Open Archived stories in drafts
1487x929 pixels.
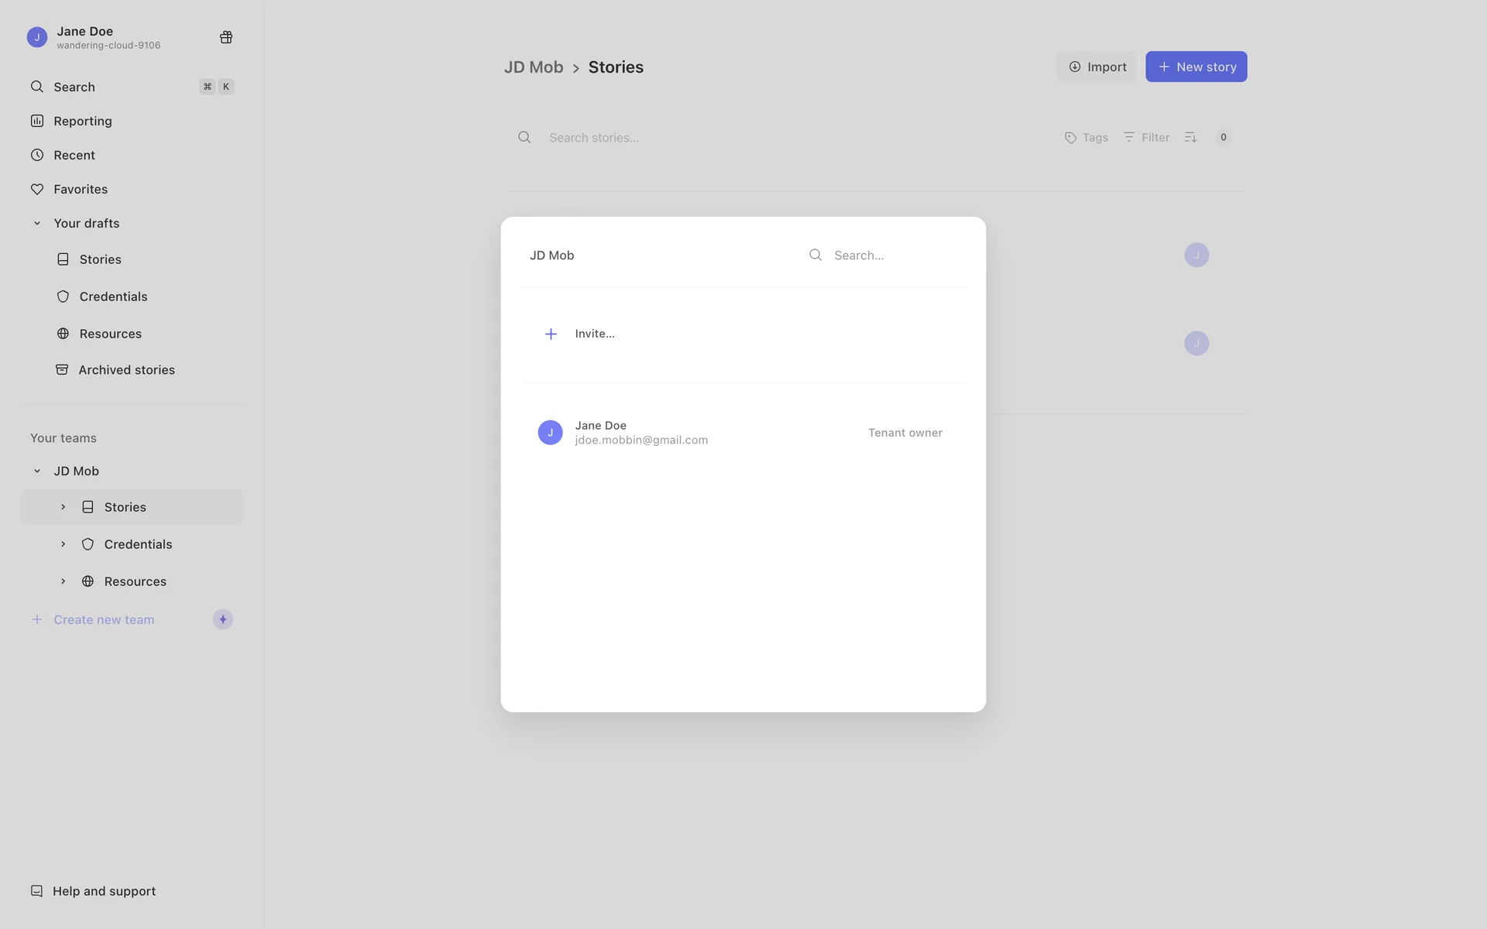(x=126, y=370)
